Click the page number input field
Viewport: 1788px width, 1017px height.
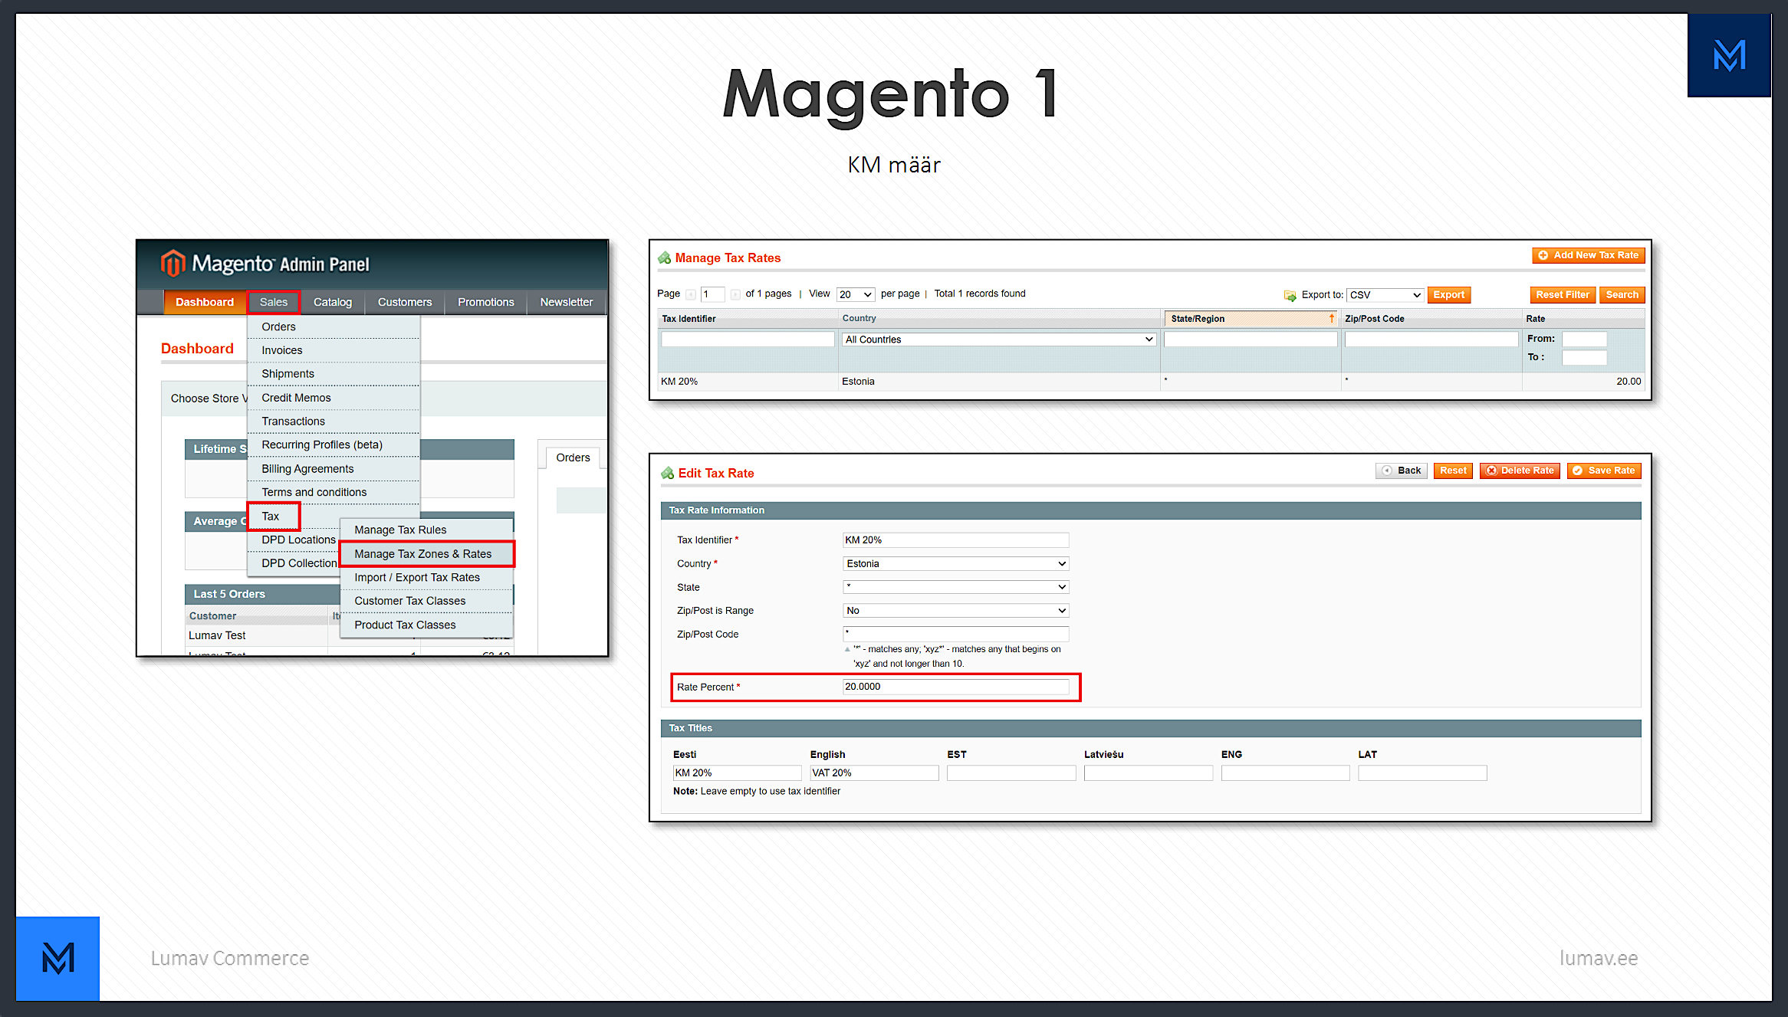713,294
